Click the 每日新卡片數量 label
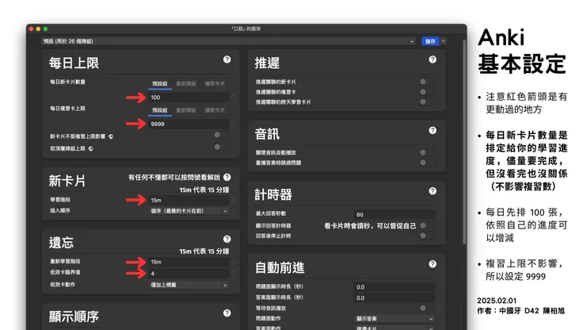Viewport: 588px width, 330px height. click(x=68, y=82)
